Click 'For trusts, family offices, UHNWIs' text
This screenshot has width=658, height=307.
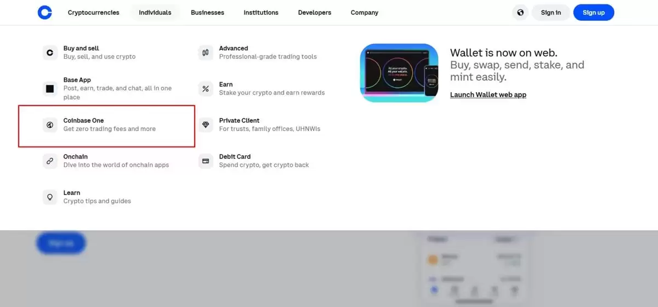tap(270, 129)
